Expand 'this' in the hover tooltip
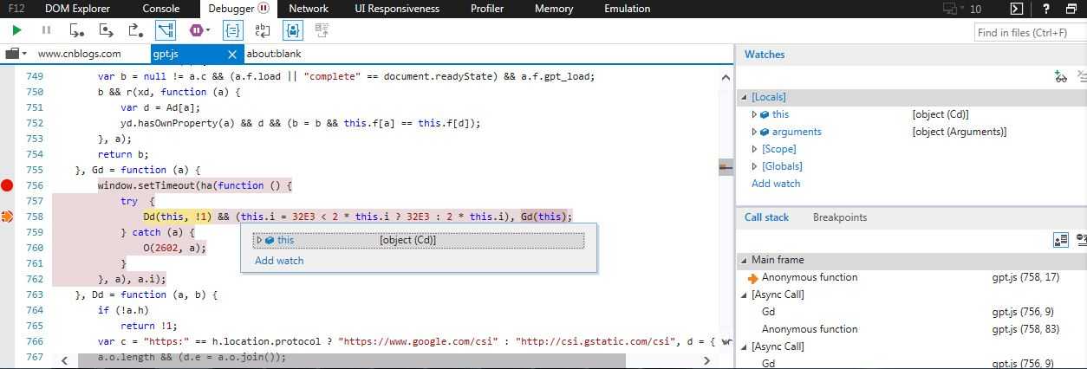This screenshot has height=369, width=1087. (x=258, y=240)
